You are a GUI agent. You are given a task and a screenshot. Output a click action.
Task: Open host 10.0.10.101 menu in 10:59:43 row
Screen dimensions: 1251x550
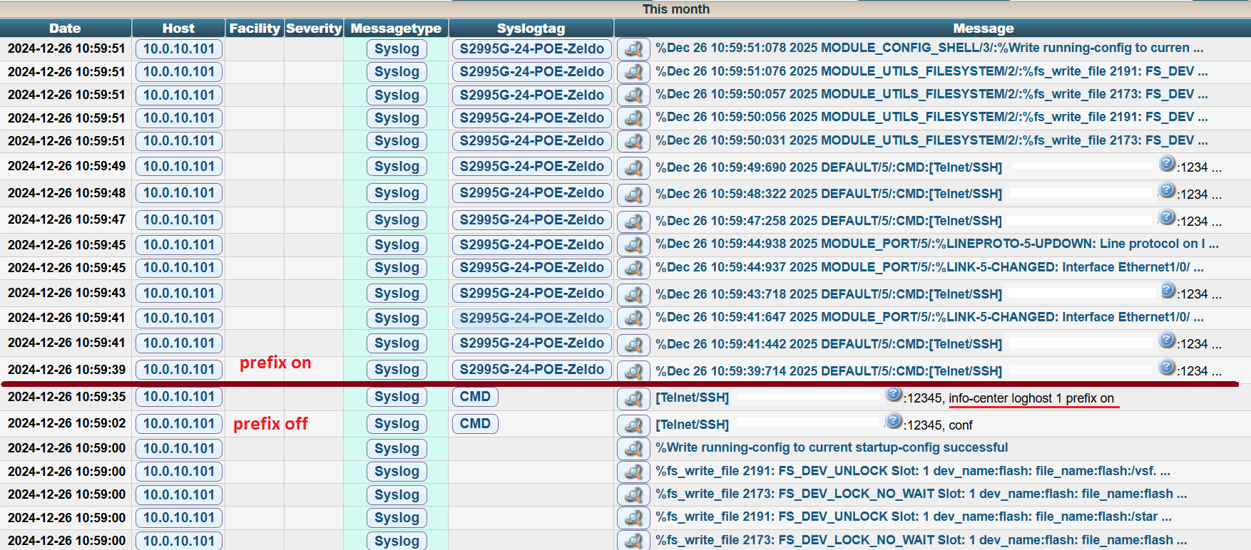179,294
